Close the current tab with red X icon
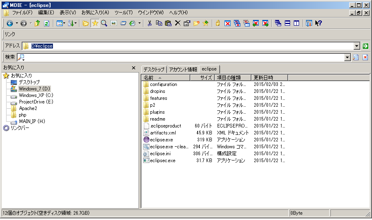 click(x=227, y=23)
